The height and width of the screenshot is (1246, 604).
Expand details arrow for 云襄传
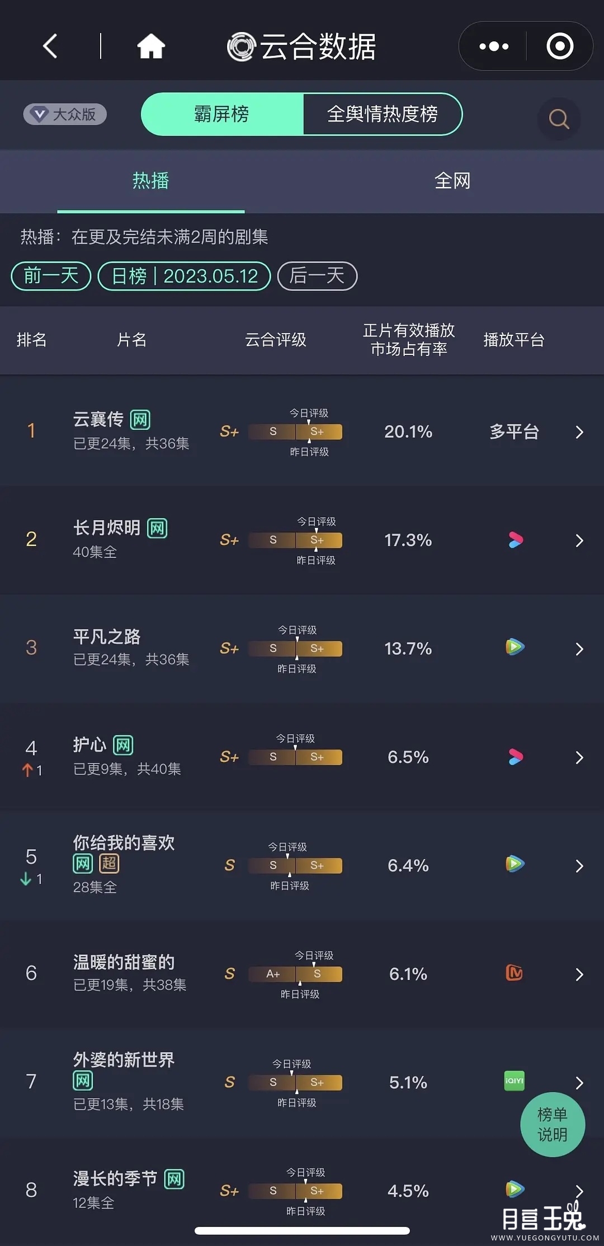(x=579, y=432)
